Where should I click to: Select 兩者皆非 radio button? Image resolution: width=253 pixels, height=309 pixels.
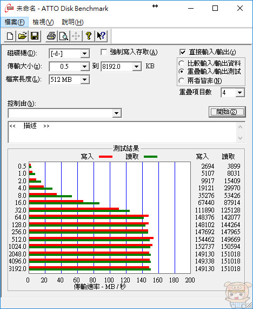(x=181, y=80)
